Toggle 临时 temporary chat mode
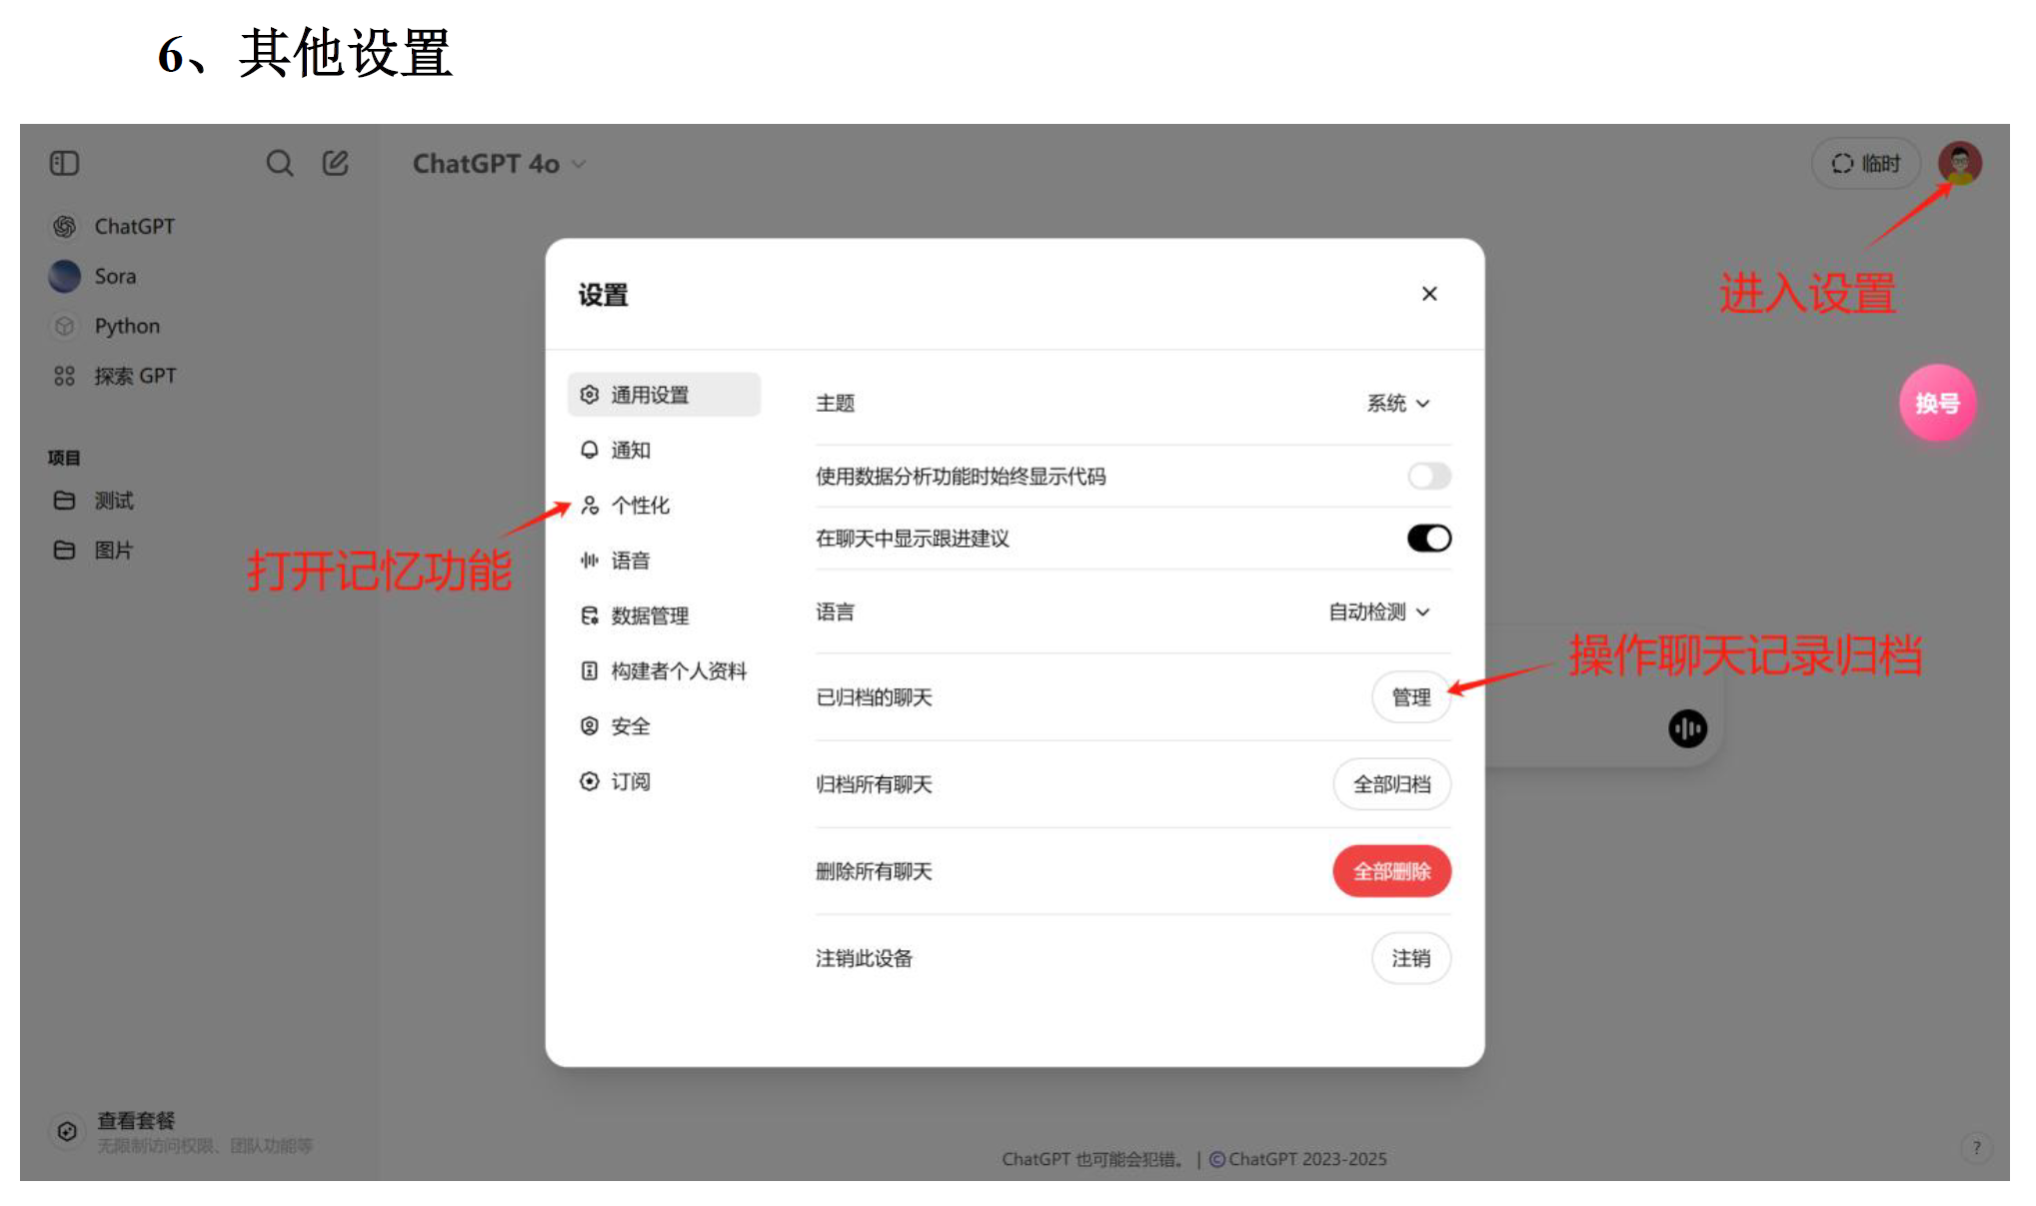The image size is (2036, 1206). 1865,163
